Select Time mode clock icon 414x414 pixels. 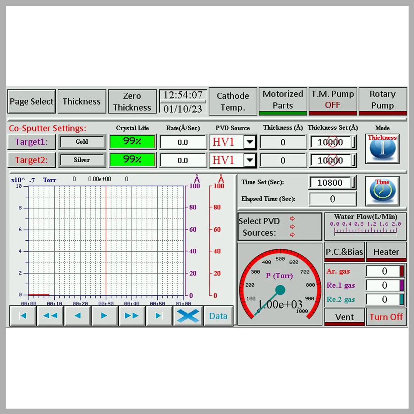point(382,191)
